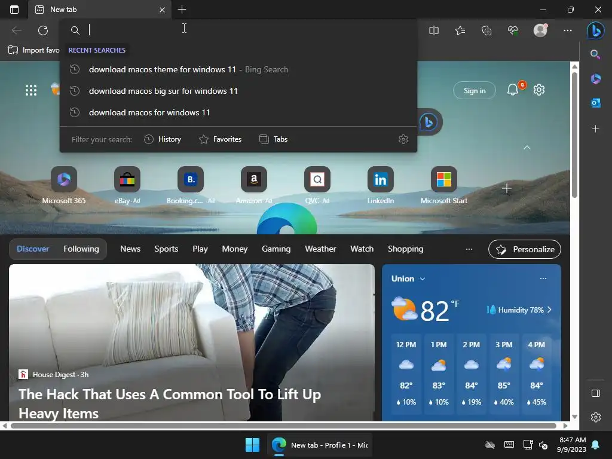Viewport: 612px width, 459px height.
Task: Open the tab actions menu icon
Action: pyautogui.click(x=14, y=10)
